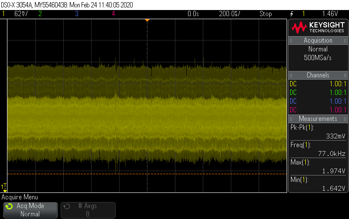
Task: Click the Min(1) measurement label
Action: [x=299, y=180]
